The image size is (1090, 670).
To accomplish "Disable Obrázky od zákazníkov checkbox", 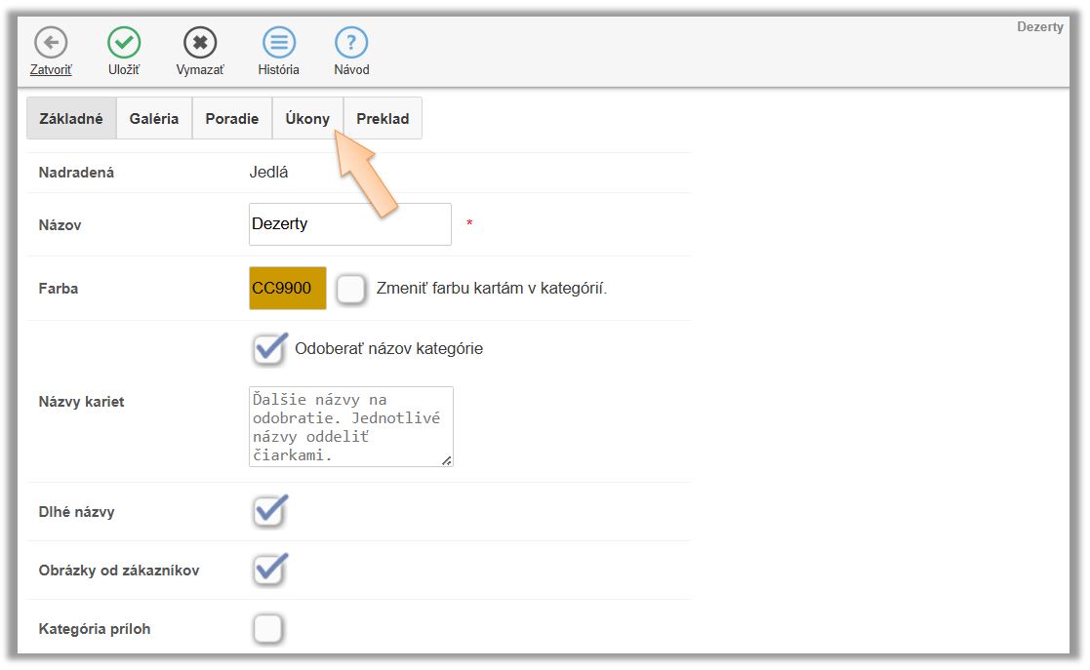I will coord(269,570).
